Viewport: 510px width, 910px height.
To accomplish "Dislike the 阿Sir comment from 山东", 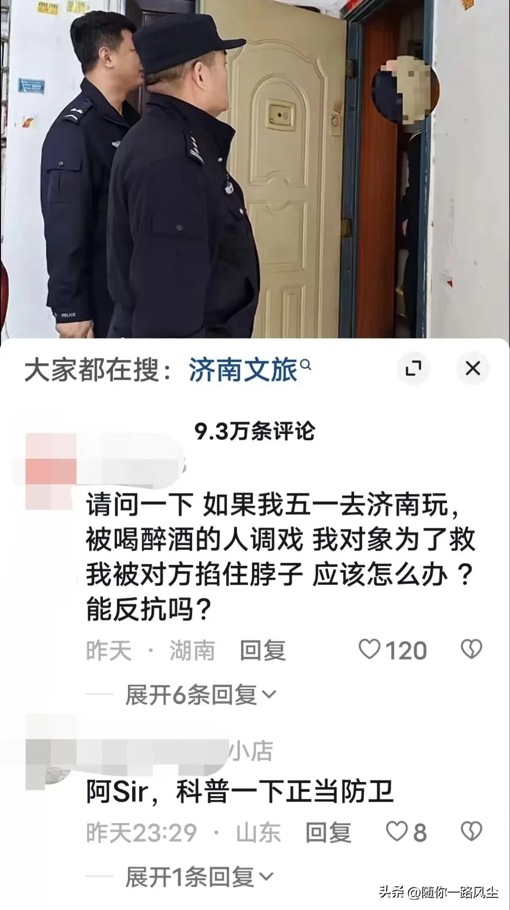I will (x=472, y=832).
